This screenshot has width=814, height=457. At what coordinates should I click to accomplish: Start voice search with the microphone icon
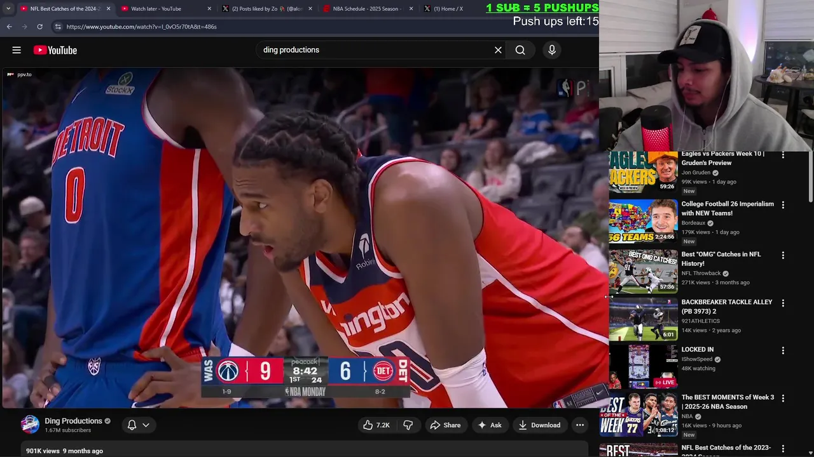coord(552,50)
